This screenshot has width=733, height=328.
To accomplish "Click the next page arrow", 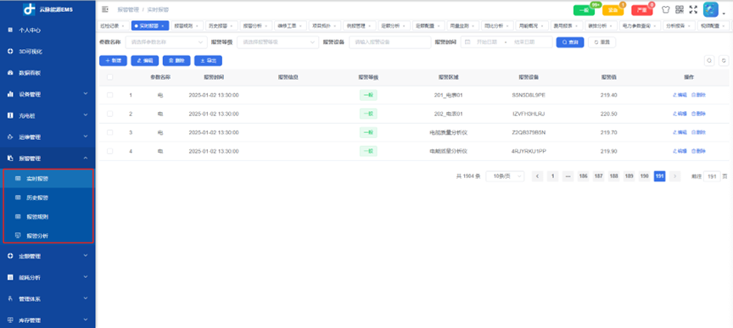I will coord(674,176).
